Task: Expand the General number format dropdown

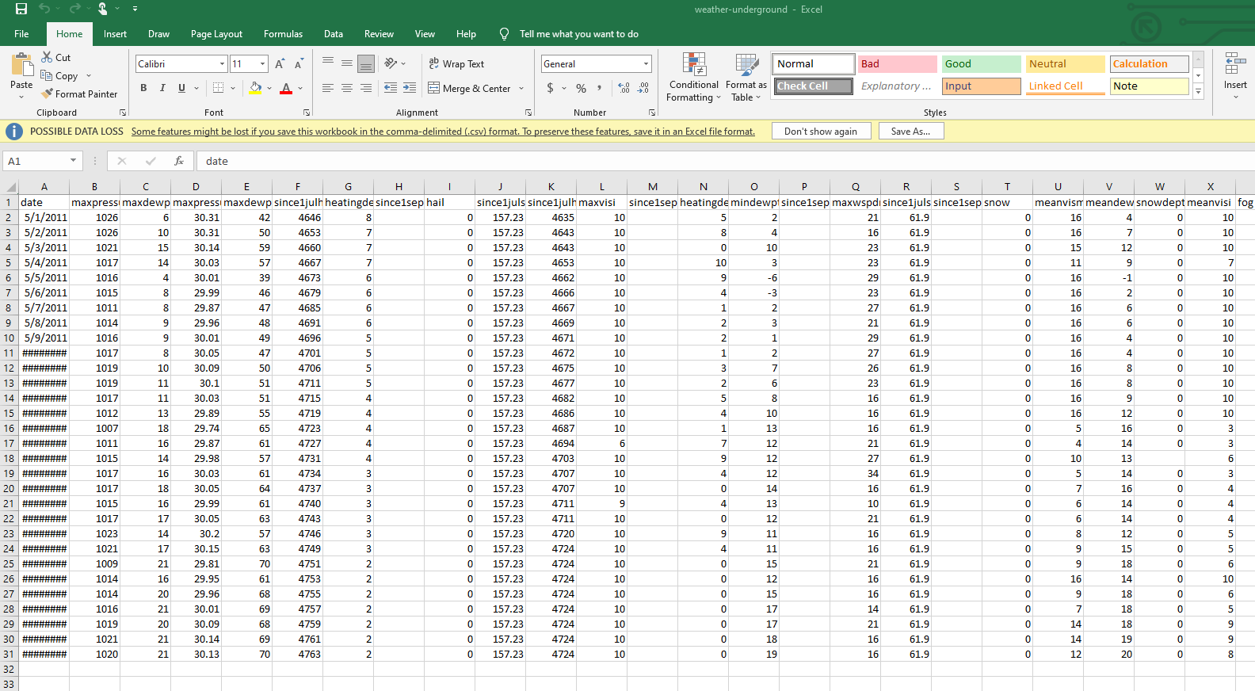Action: click(x=646, y=64)
